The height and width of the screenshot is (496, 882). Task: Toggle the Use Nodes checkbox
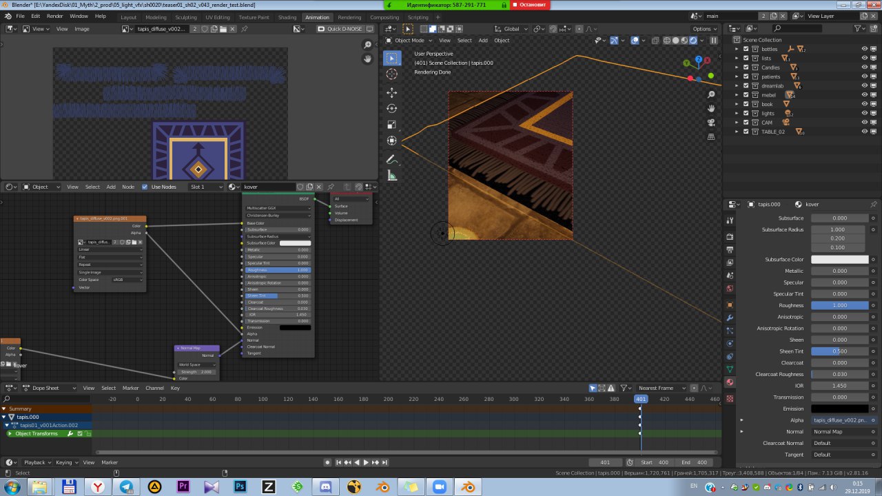pos(145,187)
